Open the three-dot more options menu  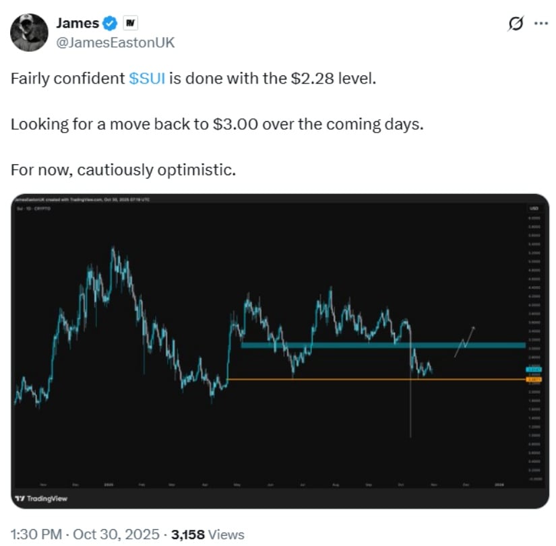pos(540,23)
